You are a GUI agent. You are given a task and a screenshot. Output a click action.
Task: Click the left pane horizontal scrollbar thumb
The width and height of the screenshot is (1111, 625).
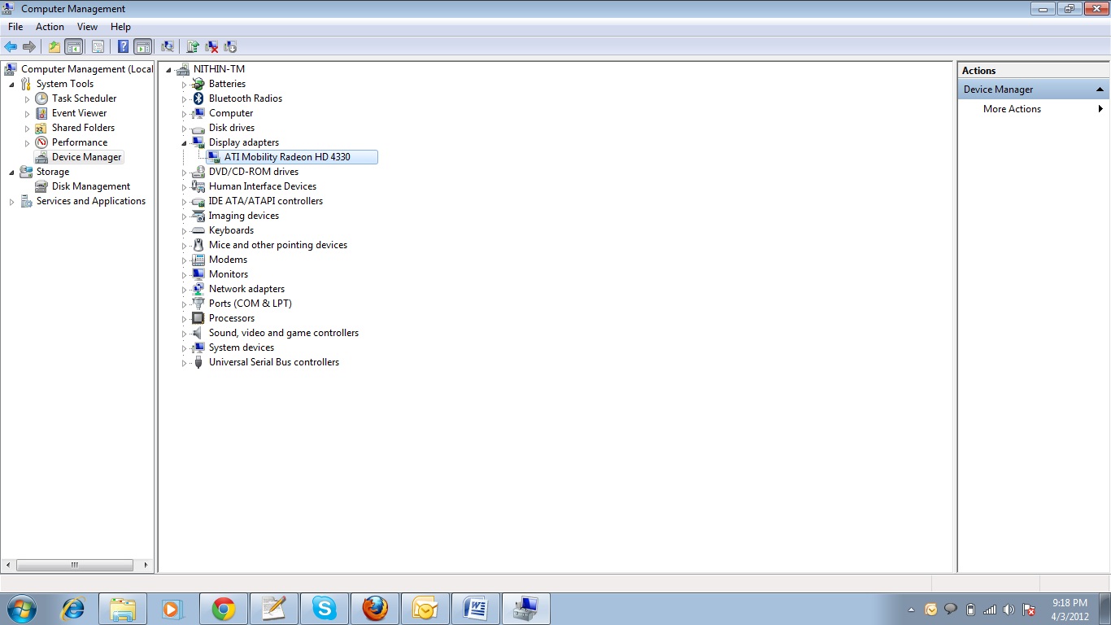click(x=74, y=565)
